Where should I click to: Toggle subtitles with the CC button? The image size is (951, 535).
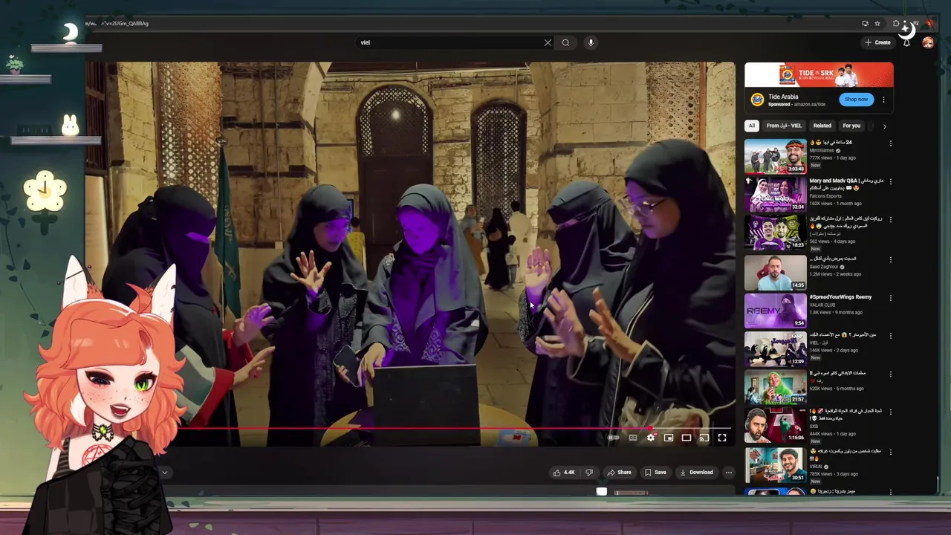(632, 438)
